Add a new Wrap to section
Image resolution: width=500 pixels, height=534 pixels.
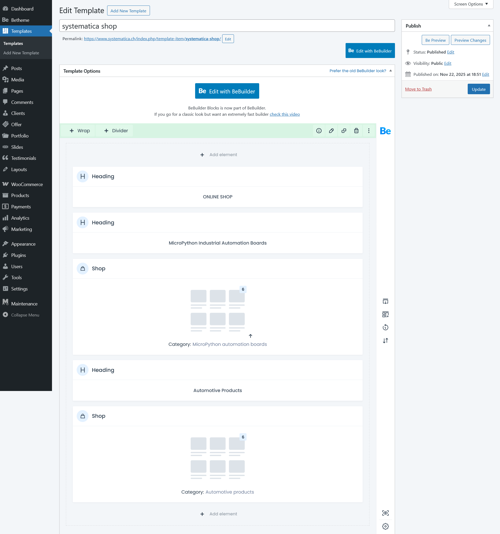point(79,130)
